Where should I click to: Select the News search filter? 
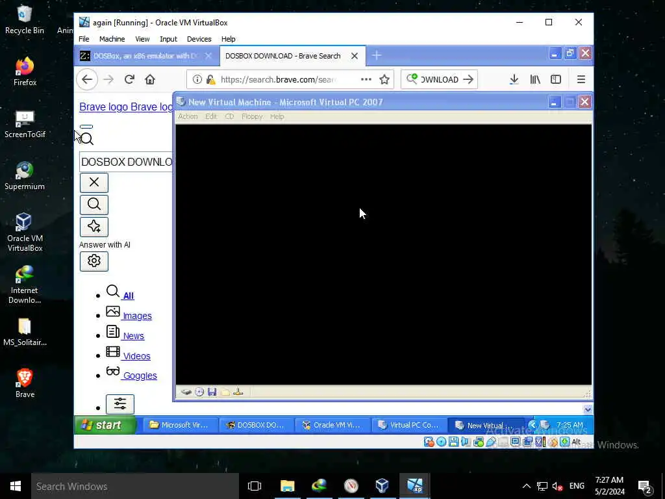pyautogui.click(x=134, y=336)
